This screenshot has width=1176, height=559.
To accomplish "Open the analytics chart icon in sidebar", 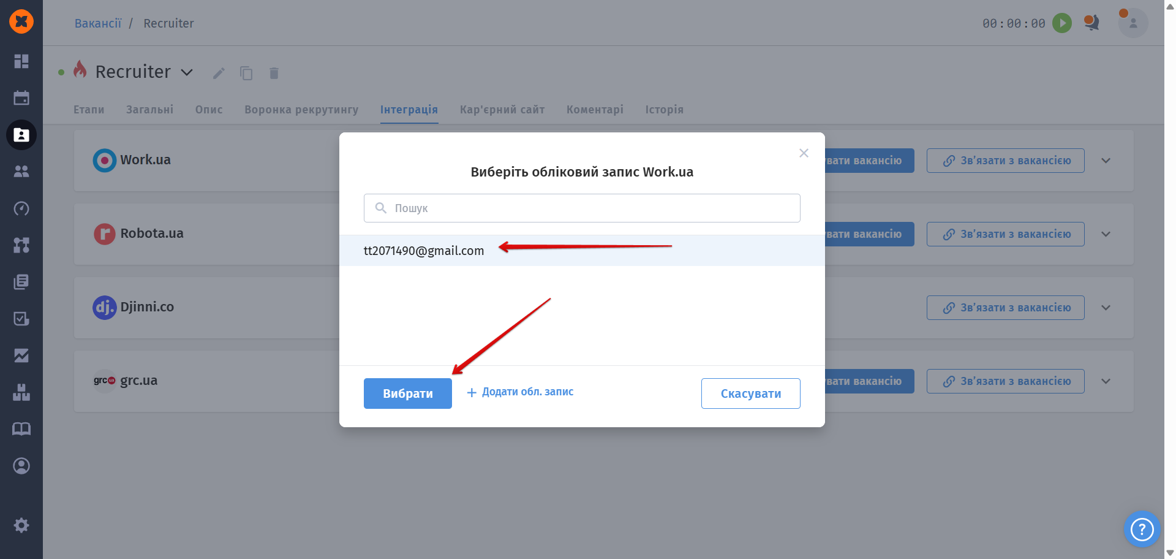I will coord(21,356).
